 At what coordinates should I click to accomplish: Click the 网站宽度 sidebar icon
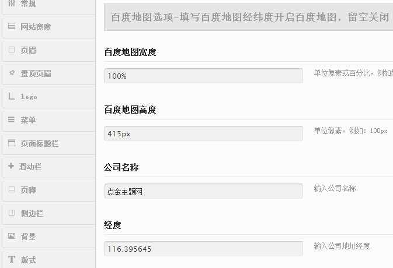pos(12,26)
